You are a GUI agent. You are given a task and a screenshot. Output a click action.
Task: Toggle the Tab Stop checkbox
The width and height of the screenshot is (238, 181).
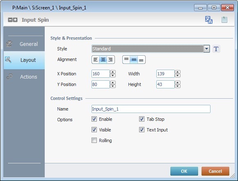click(142, 119)
